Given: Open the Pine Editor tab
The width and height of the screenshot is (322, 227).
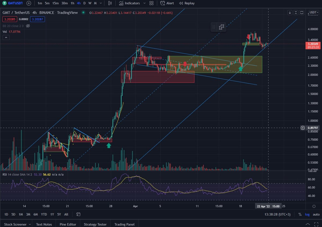Looking at the screenshot, I should [x=68, y=224].
